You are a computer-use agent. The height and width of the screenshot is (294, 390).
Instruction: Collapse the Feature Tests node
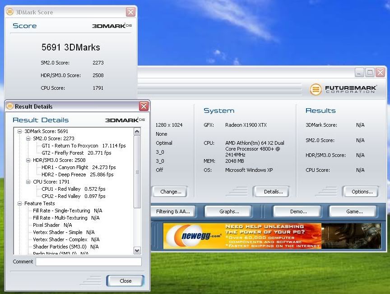click(x=20, y=203)
